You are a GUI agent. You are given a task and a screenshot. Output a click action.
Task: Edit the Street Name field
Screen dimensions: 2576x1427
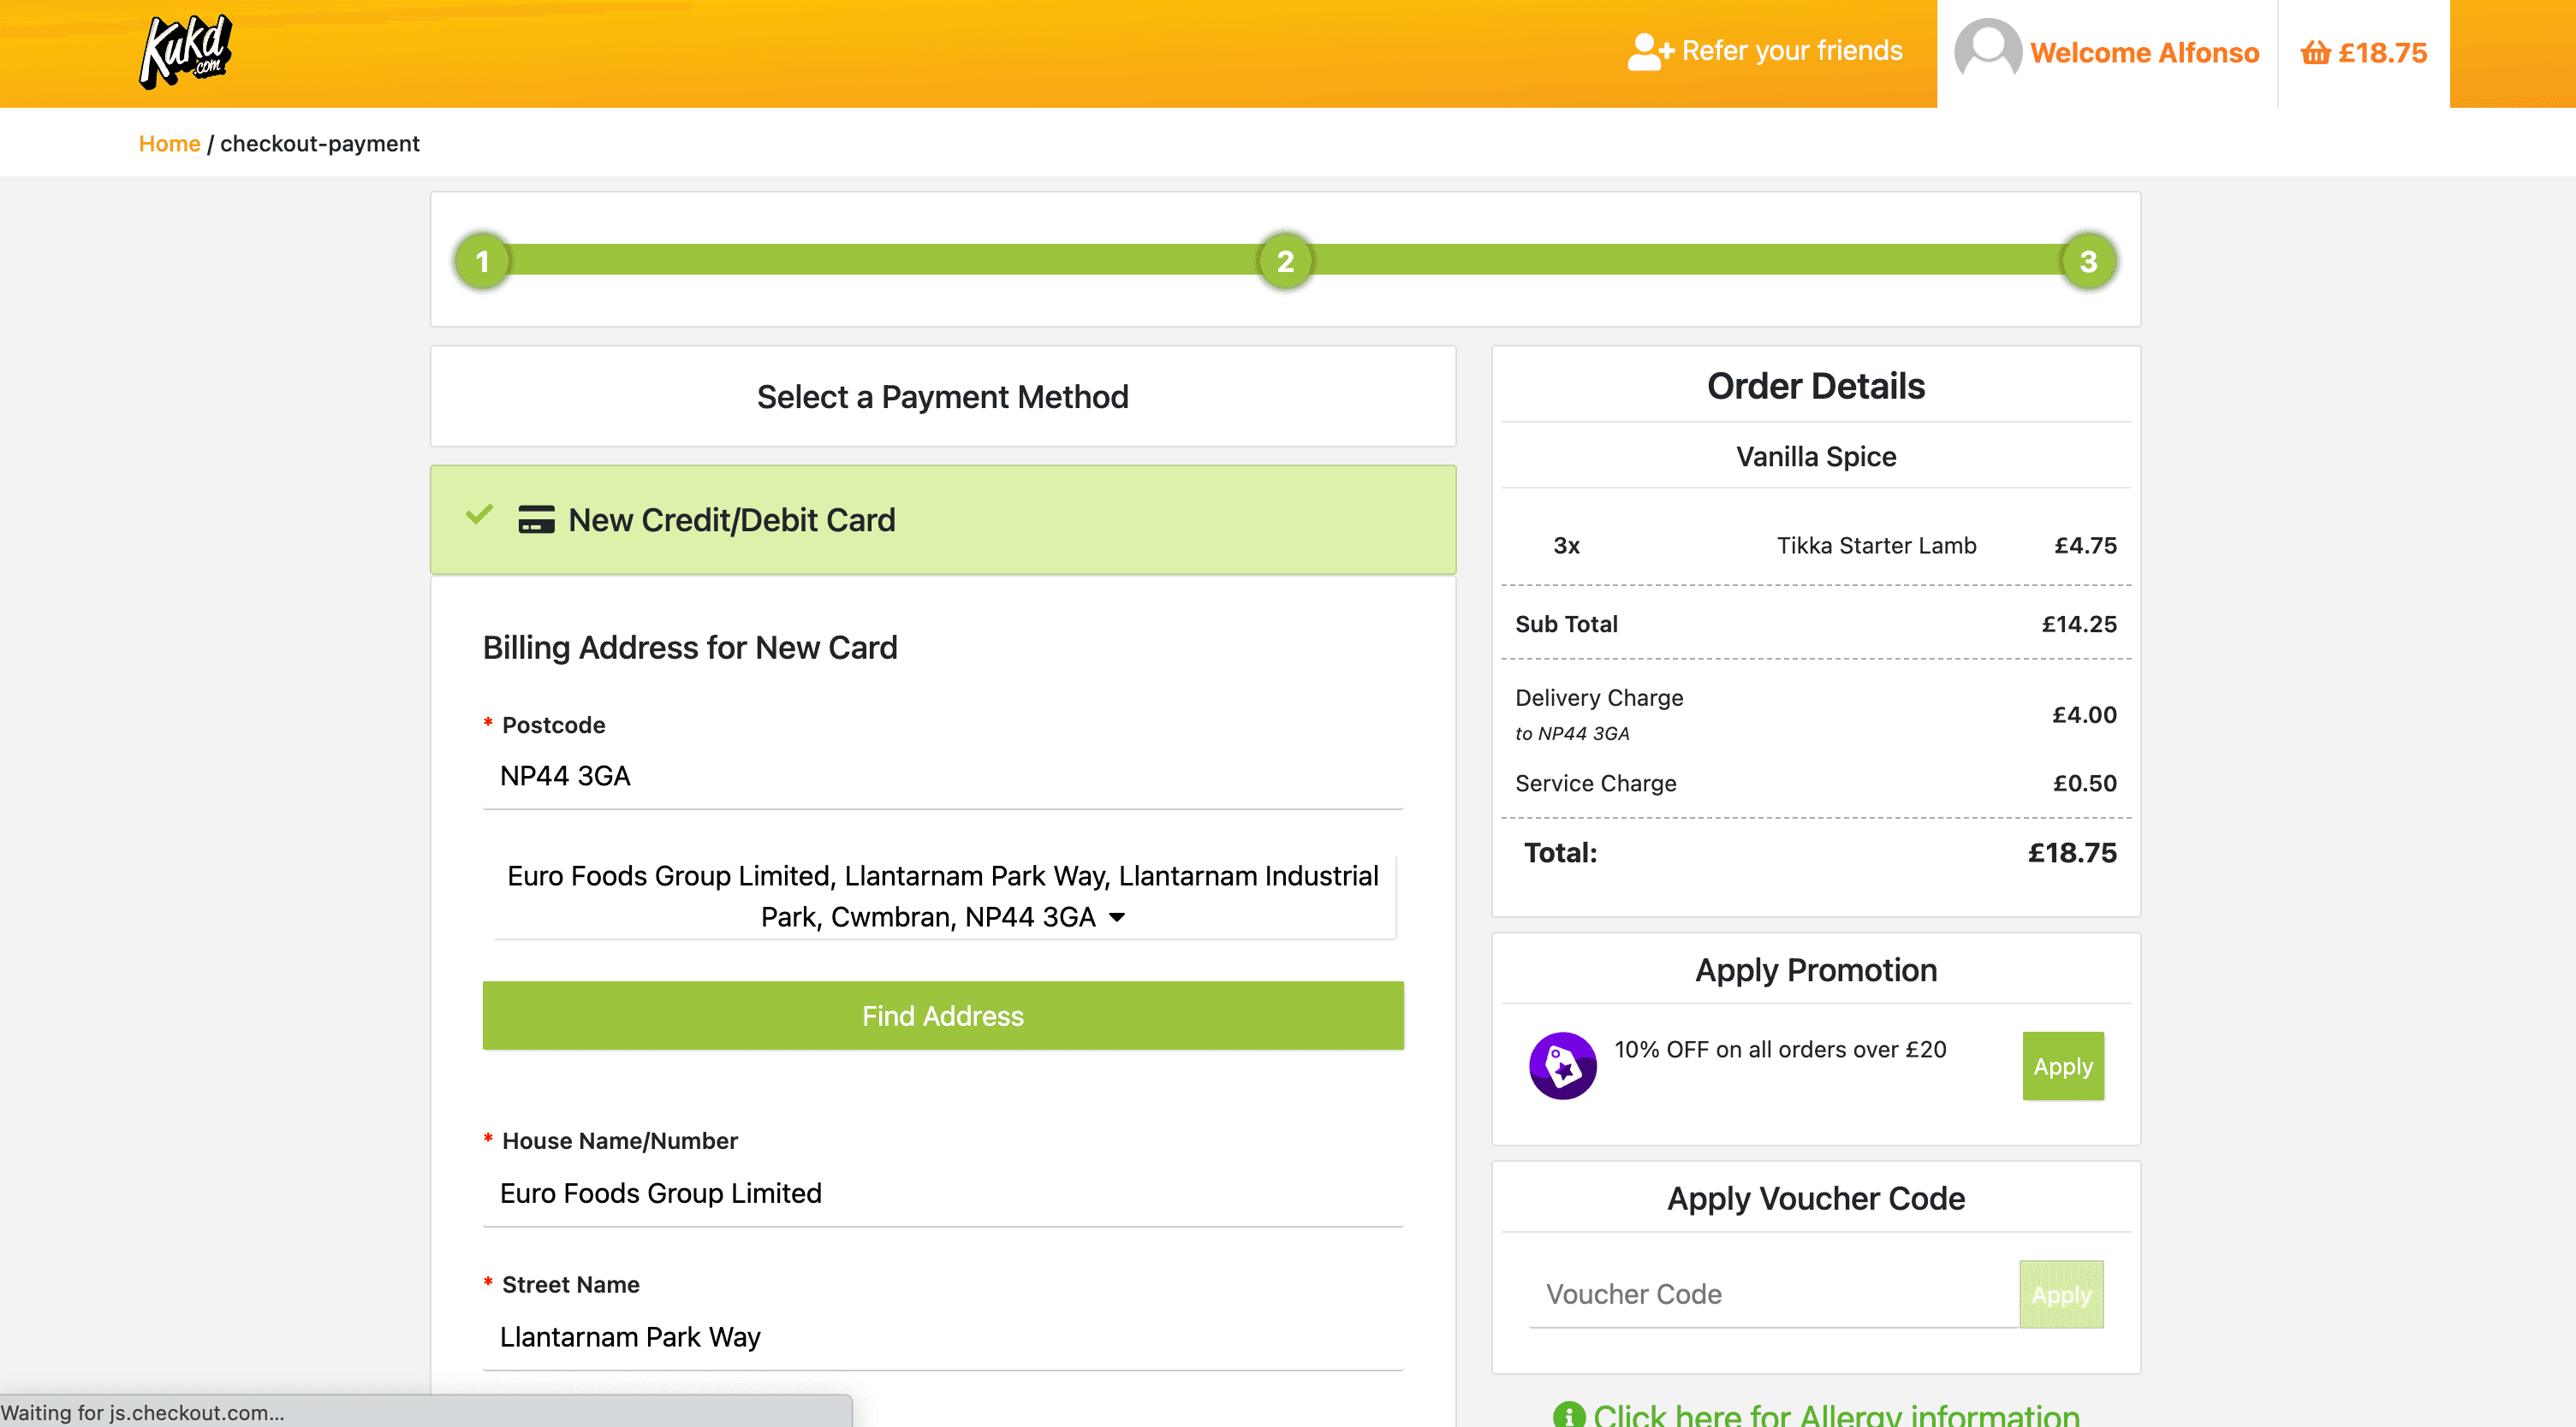(x=942, y=1337)
